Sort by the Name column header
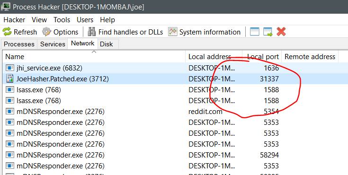This screenshot has width=348, height=175. point(94,57)
